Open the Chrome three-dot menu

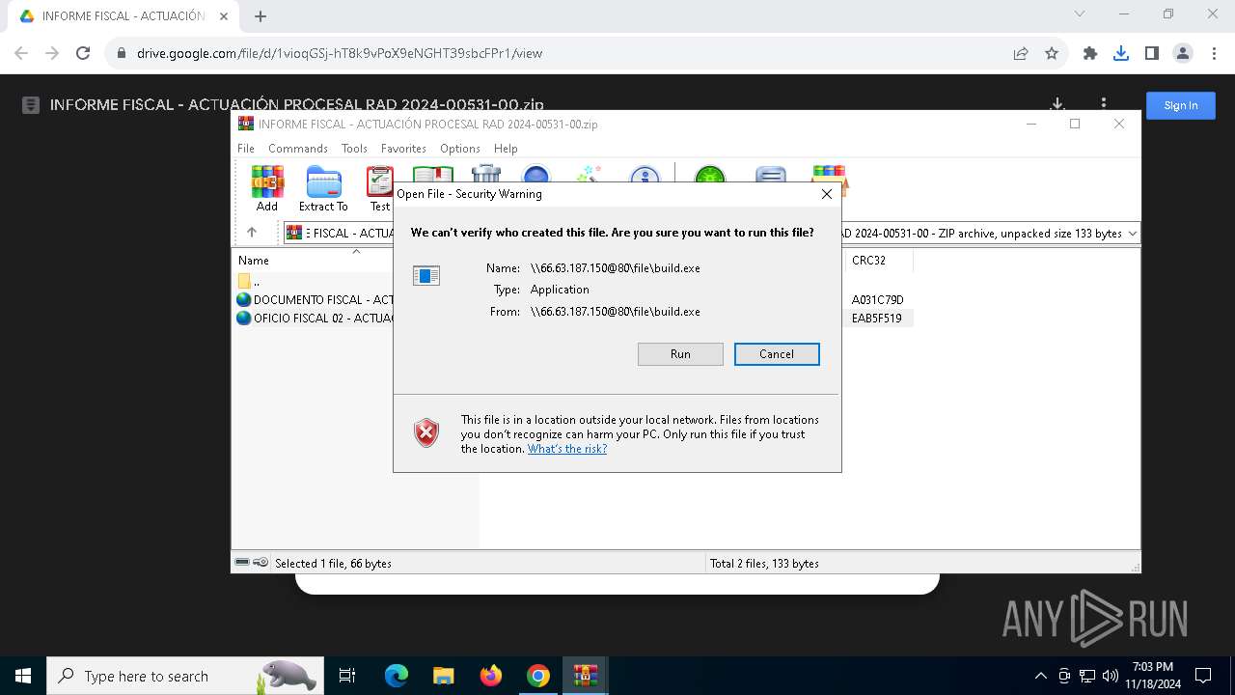pos(1213,53)
